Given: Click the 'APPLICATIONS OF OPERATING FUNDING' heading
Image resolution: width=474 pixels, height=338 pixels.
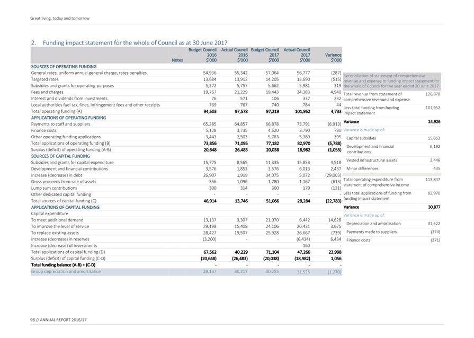Looking at the screenshot, I should (69, 118).
